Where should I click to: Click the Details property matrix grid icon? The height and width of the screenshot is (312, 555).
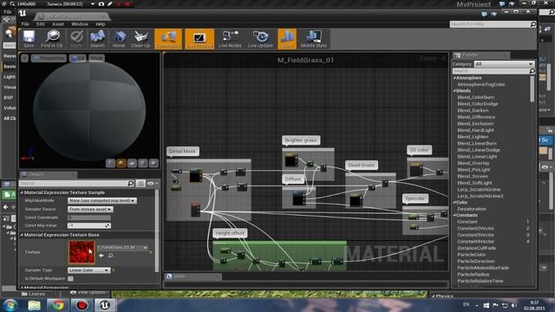point(140,183)
